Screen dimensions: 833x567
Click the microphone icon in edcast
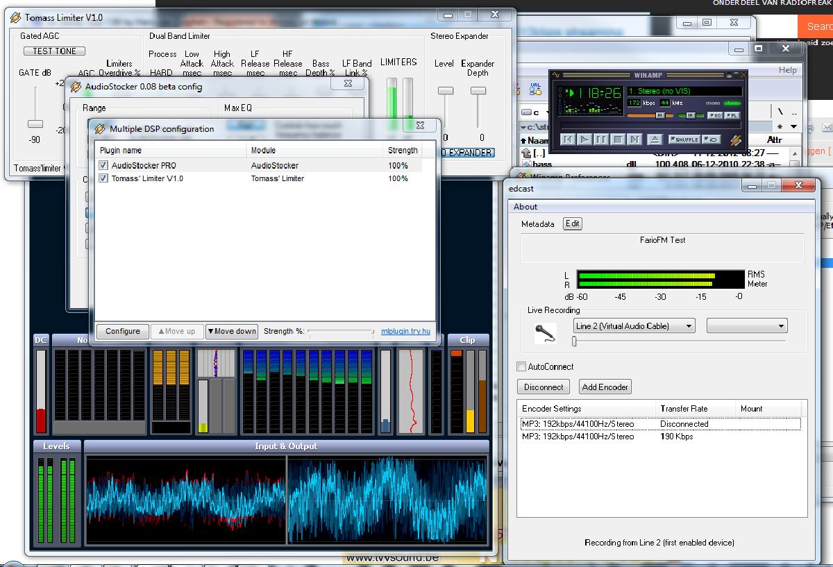tap(546, 333)
